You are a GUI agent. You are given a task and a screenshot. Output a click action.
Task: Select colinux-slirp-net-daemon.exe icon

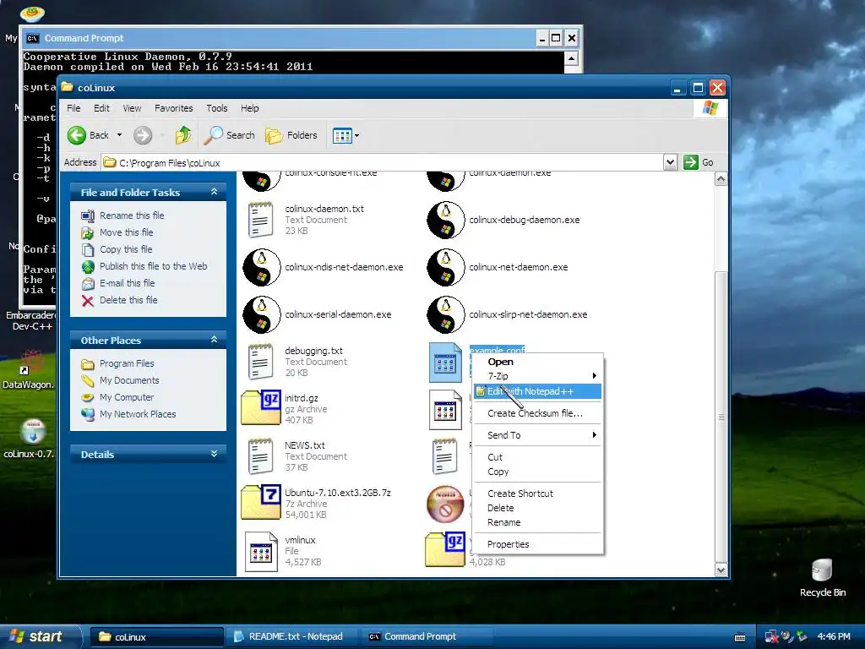(446, 314)
